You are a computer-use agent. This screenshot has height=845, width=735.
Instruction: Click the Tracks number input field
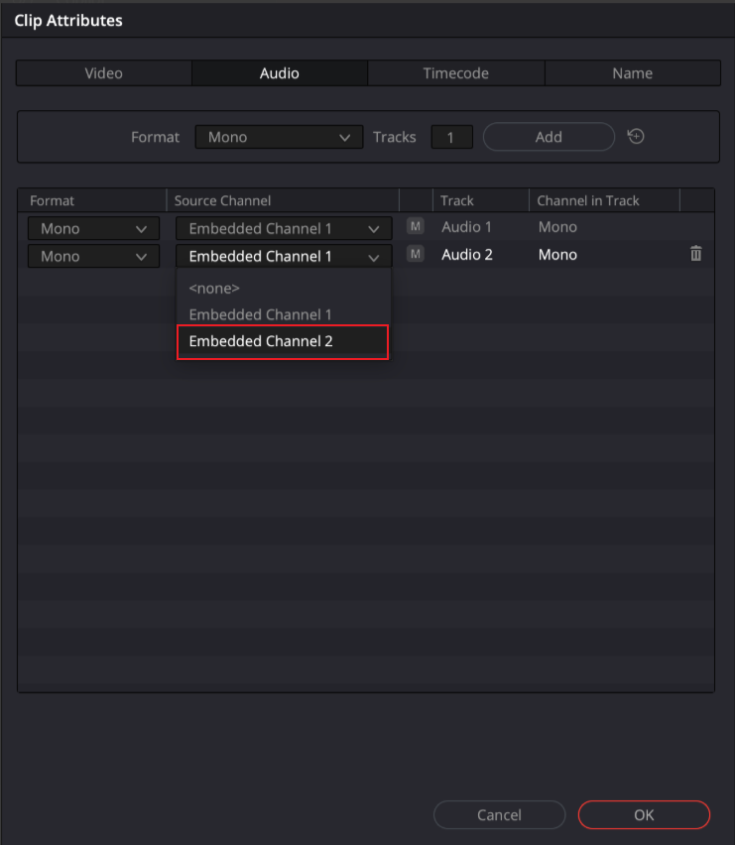click(x=451, y=137)
